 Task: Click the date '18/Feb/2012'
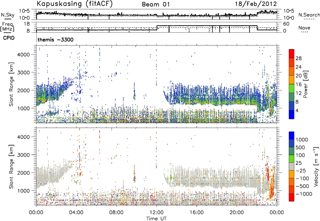tap(256, 4)
